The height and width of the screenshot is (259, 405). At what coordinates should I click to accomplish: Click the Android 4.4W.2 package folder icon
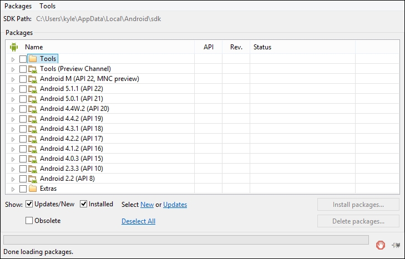coord(33,109)
